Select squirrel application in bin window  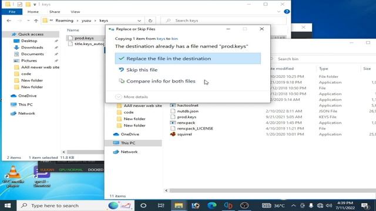[x=184, y=134]
